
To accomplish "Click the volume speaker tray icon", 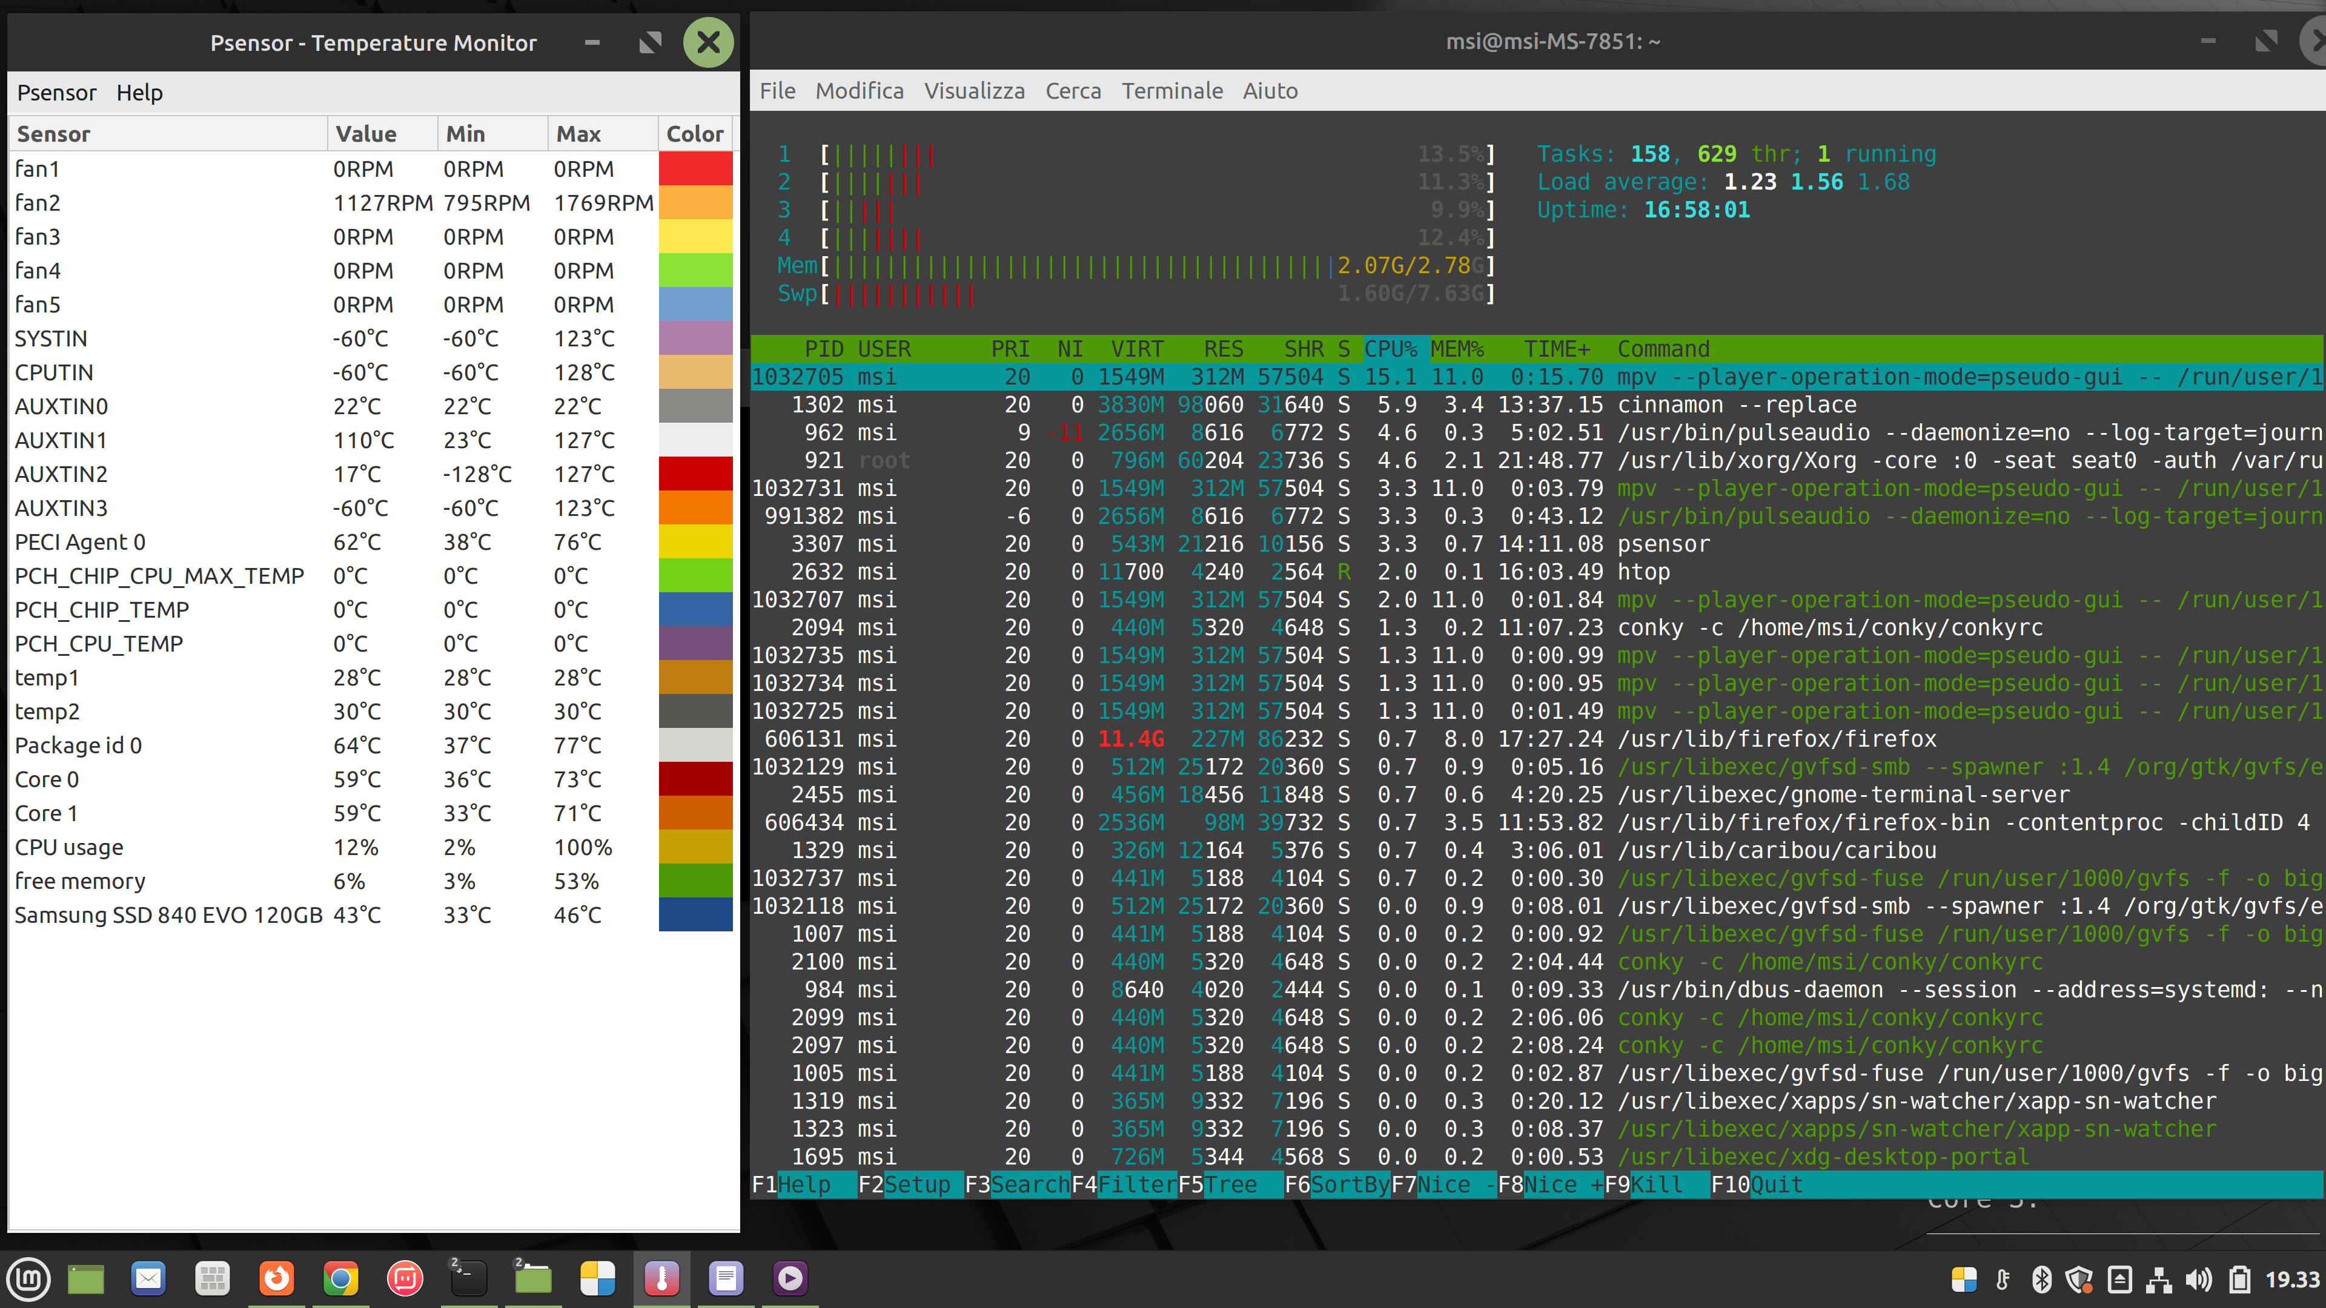I will coord(2198,1280).
